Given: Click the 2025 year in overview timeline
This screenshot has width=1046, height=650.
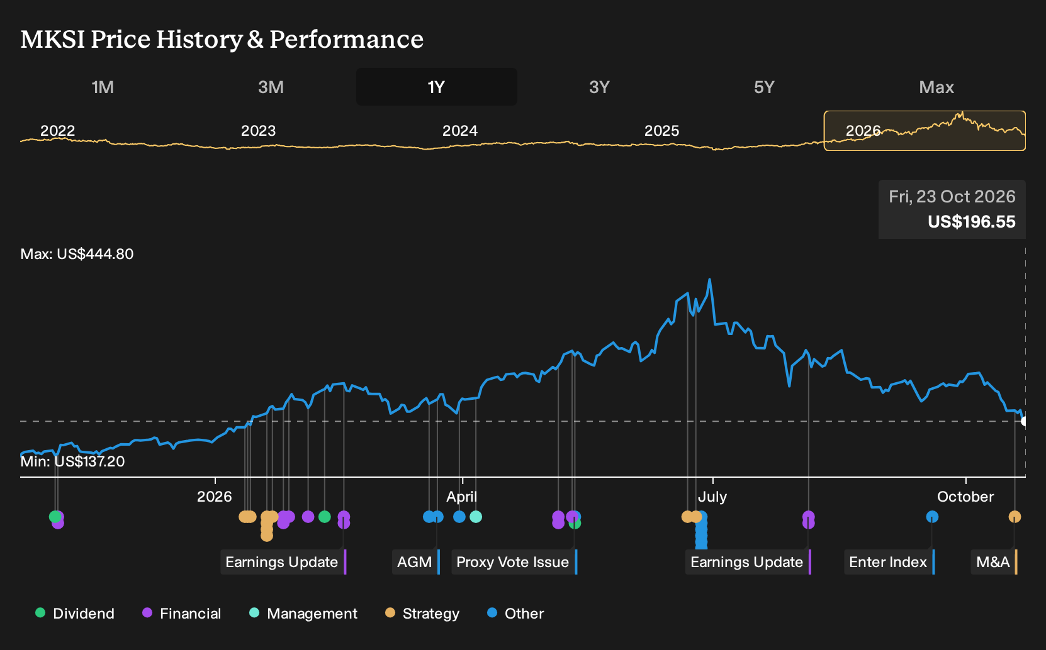Looking at the screenshot, I should tap(661, 131).
